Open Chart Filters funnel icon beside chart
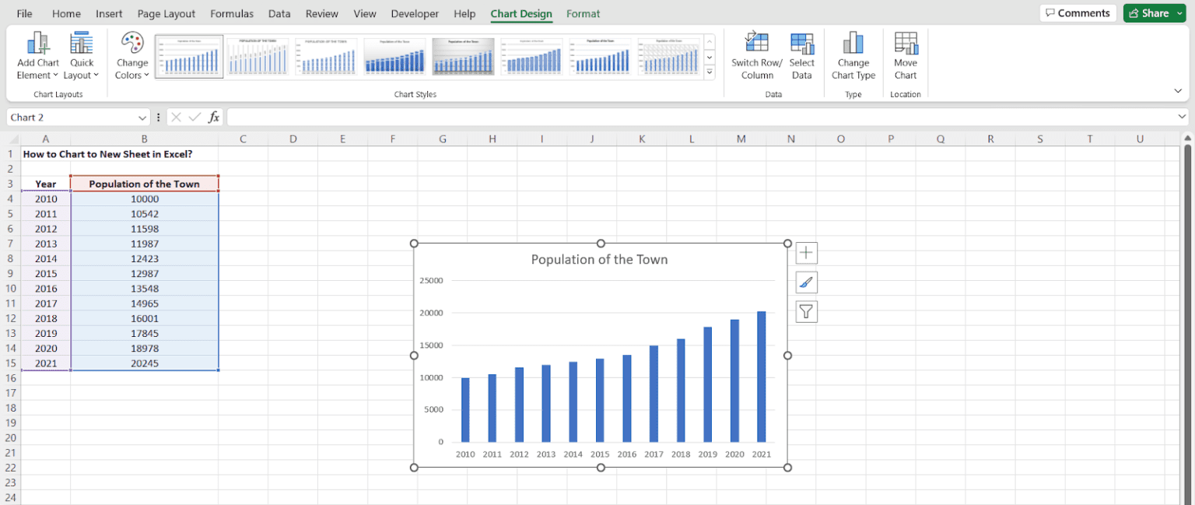 (806, 311)
